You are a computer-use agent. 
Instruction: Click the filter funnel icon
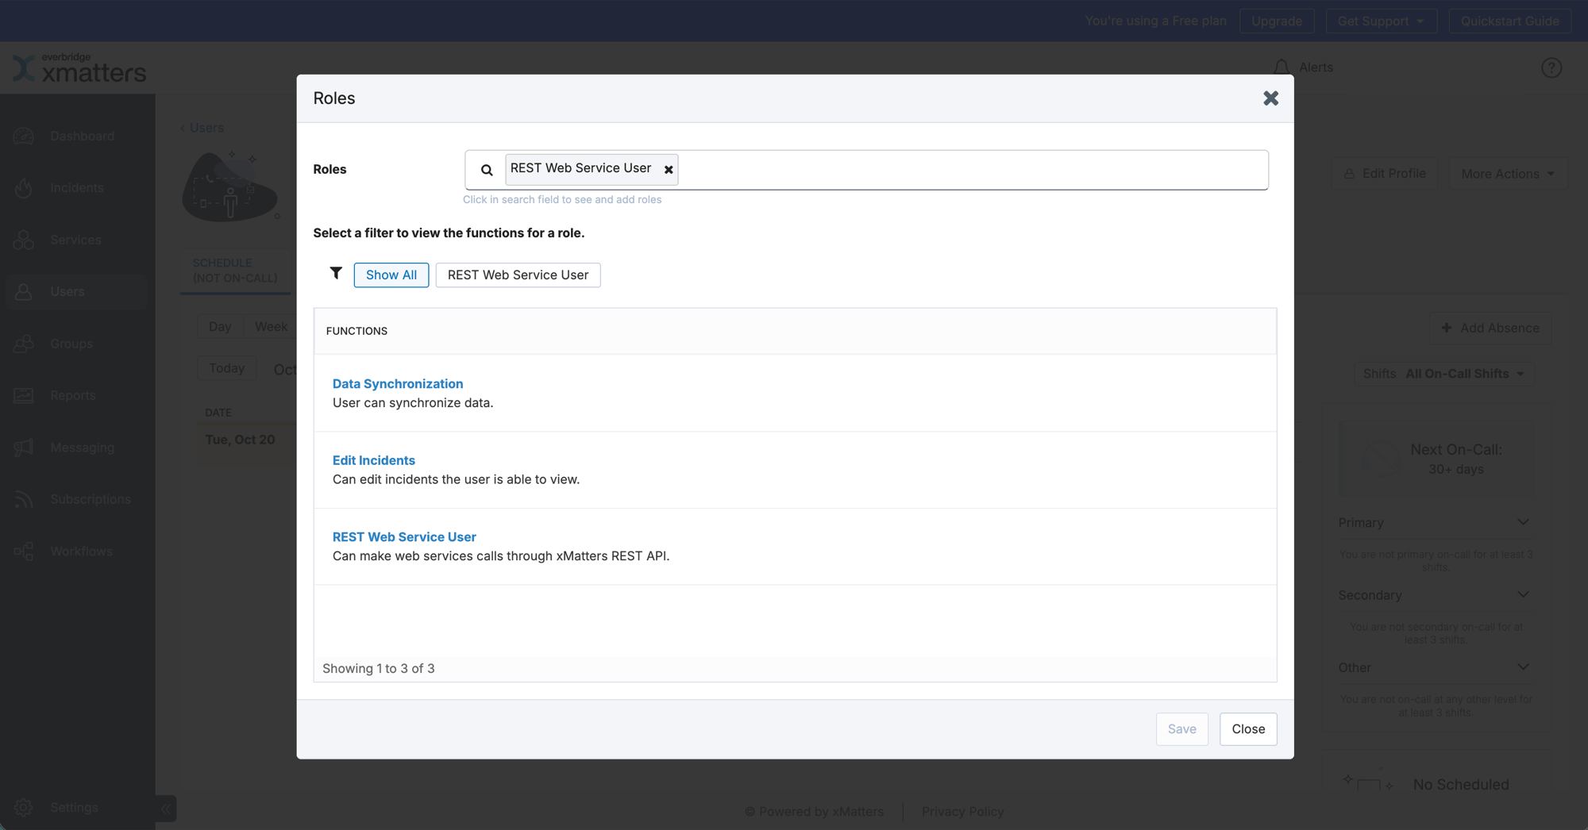click(336, 273)
